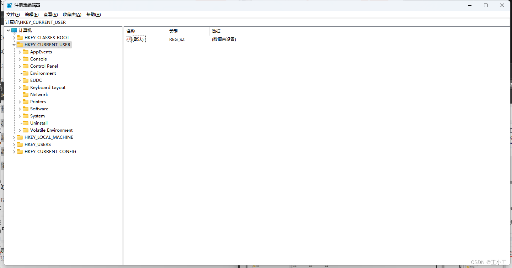Maximize the Registry Editor window
The image size is (512, 268).
pyautogui.click(x=486, y=5)
